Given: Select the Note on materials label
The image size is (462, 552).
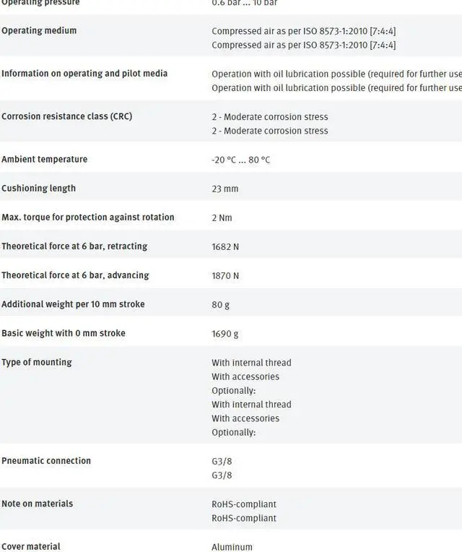Looking at the screenshot, I should click(38, 504).
